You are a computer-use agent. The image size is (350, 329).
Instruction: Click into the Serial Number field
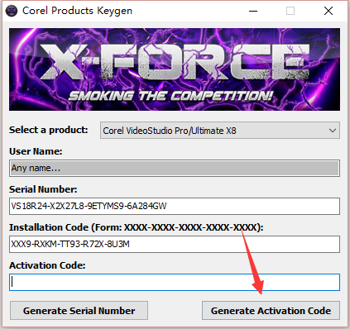tap(175, 206)
